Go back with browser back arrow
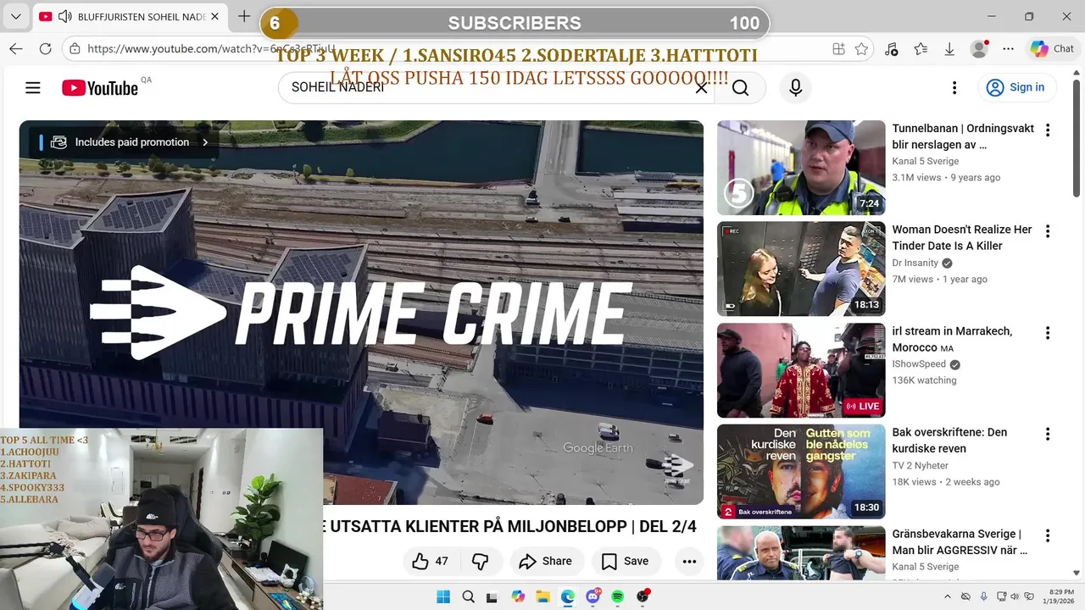 [16, 49]
